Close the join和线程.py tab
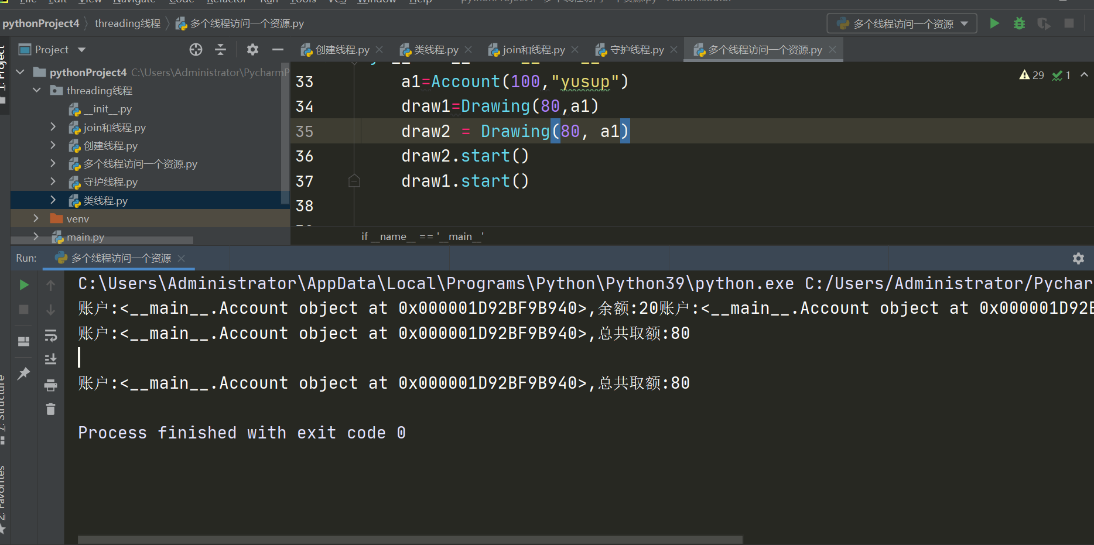Viewport: 1094px width, 545px height. coord(575,50)
